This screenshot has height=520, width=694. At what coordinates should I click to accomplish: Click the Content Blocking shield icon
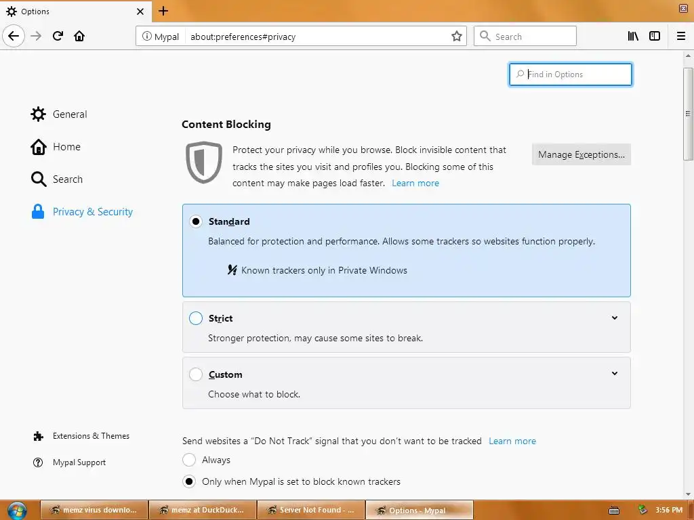[x=203, y=162]
